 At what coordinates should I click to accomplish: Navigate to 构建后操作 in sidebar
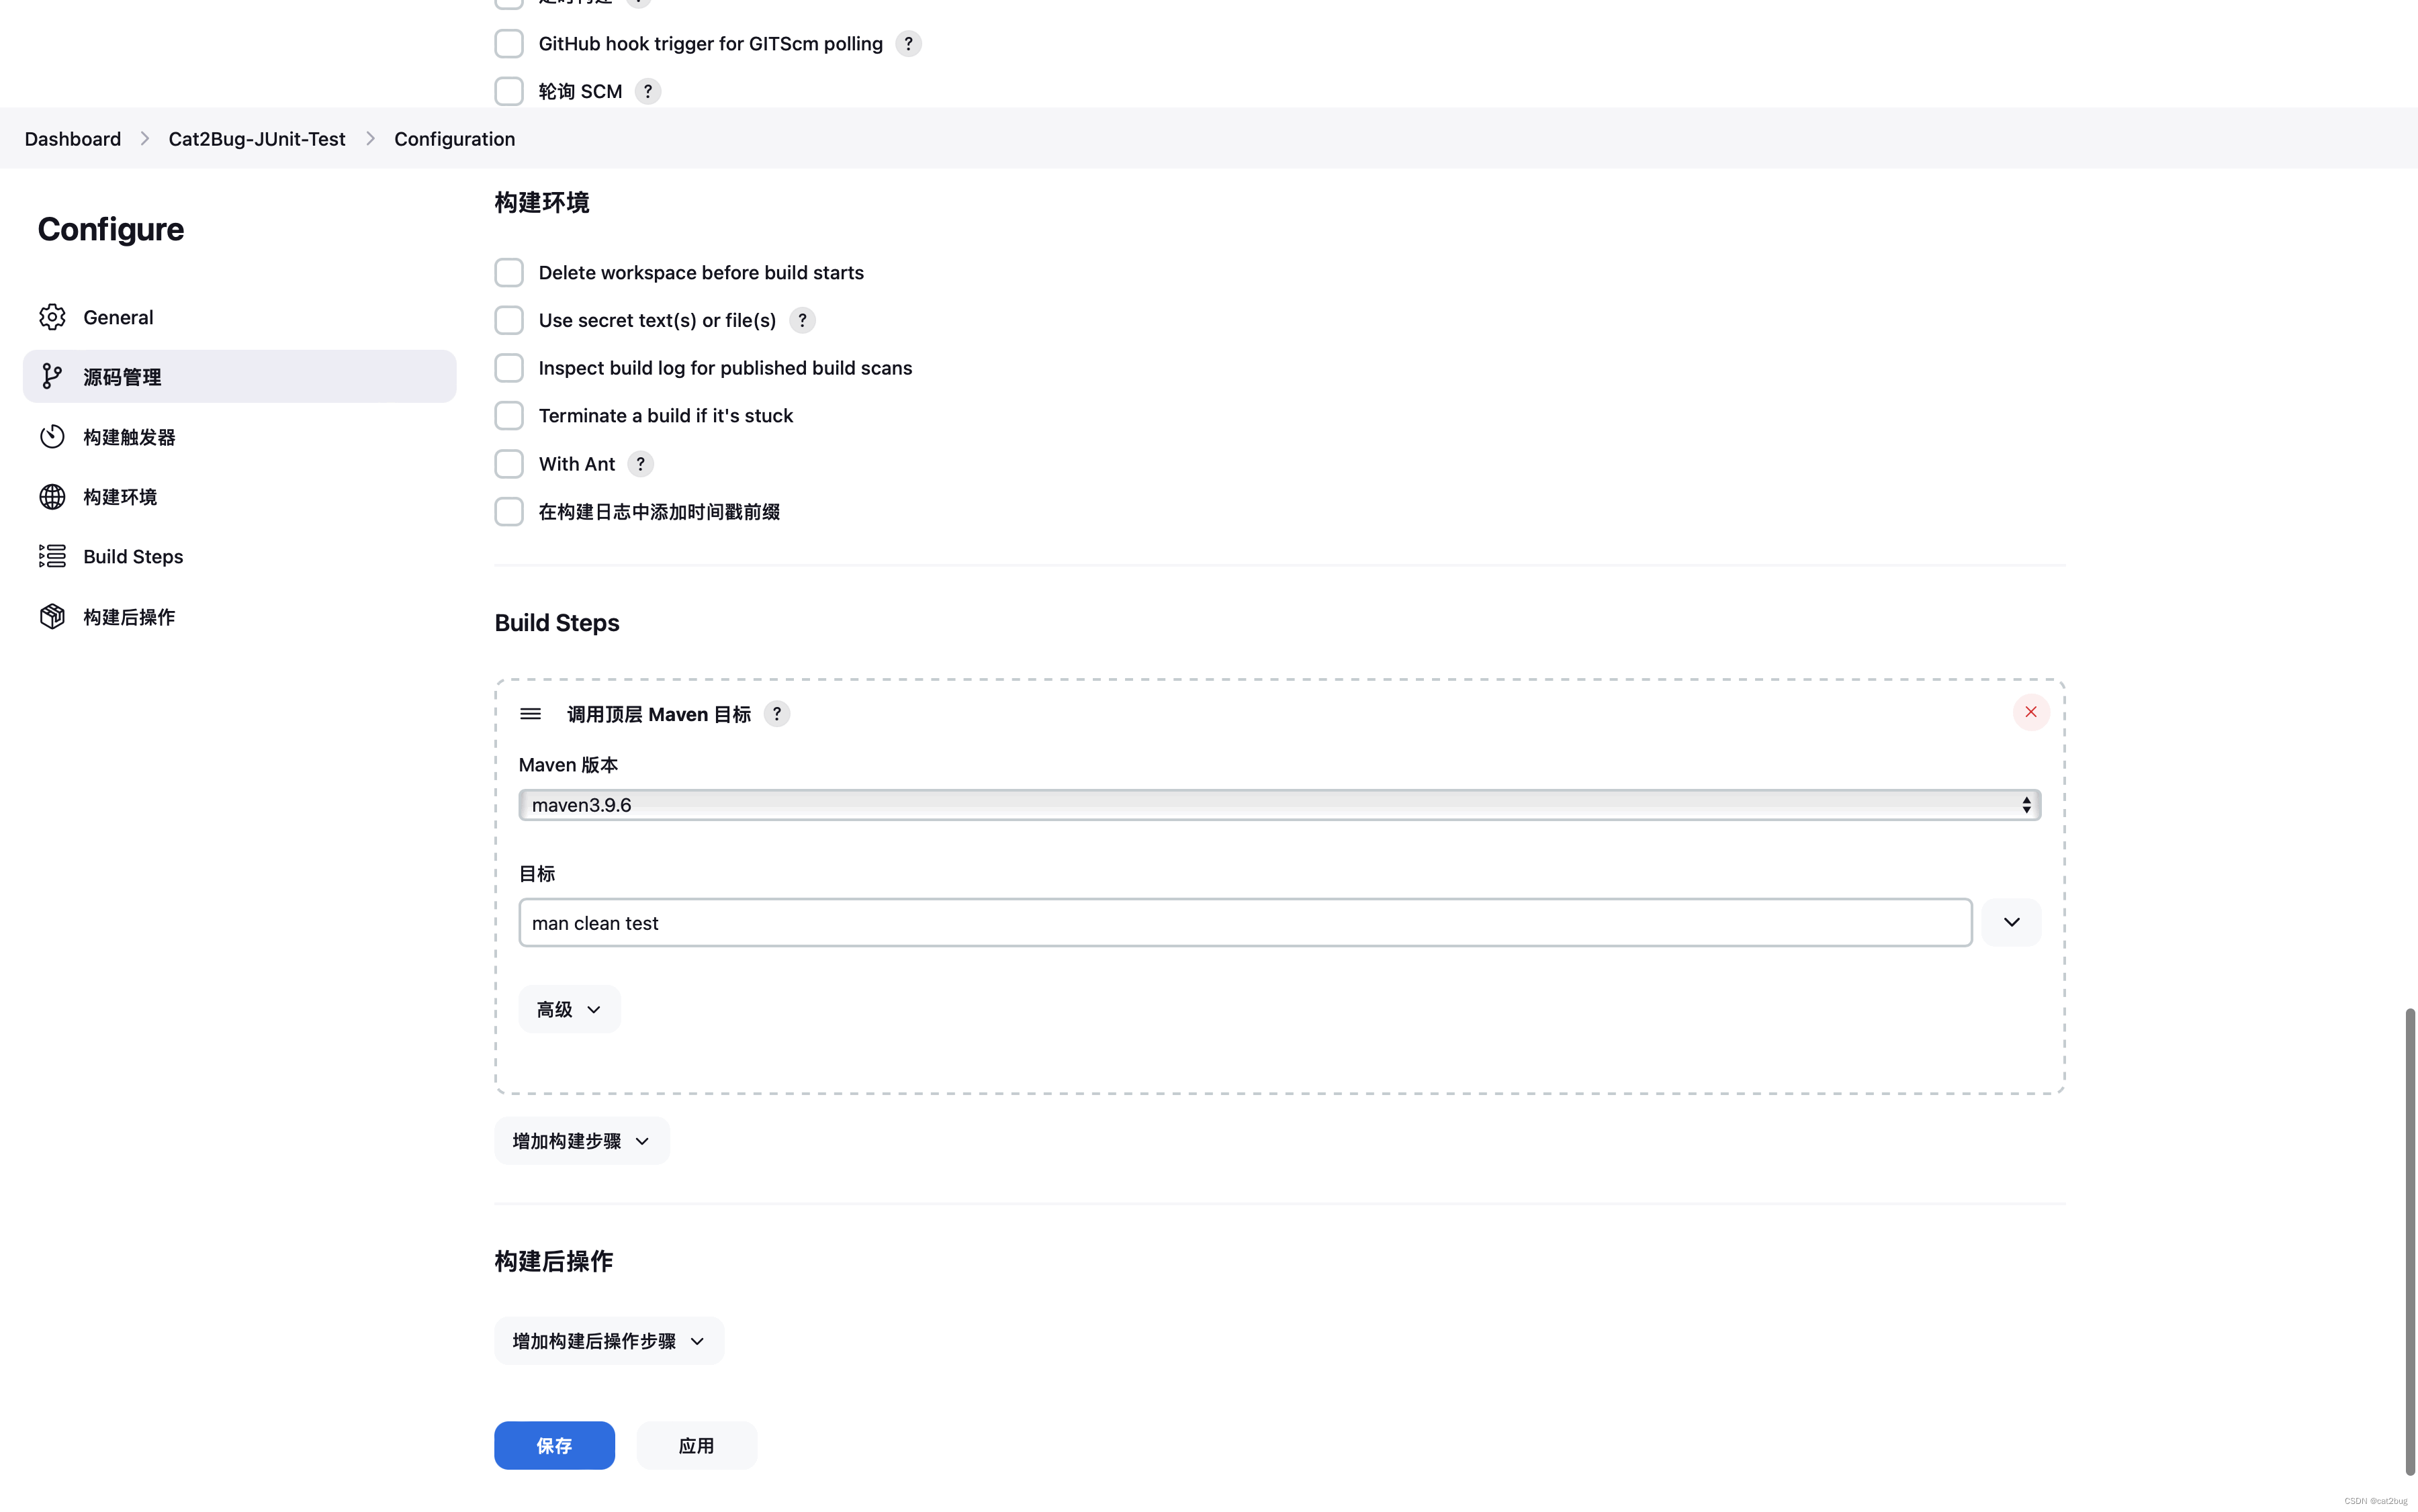(x=239, y=617)
